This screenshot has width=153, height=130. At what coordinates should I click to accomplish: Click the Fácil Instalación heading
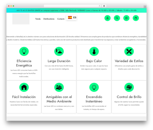pyautogui.click(x=24, y=97)
